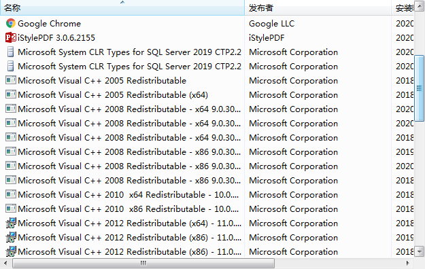Click icon of Visual C++ 2010 x86 Redistributable
Viewport: 425px width, 269px height.
click(11, 209)
